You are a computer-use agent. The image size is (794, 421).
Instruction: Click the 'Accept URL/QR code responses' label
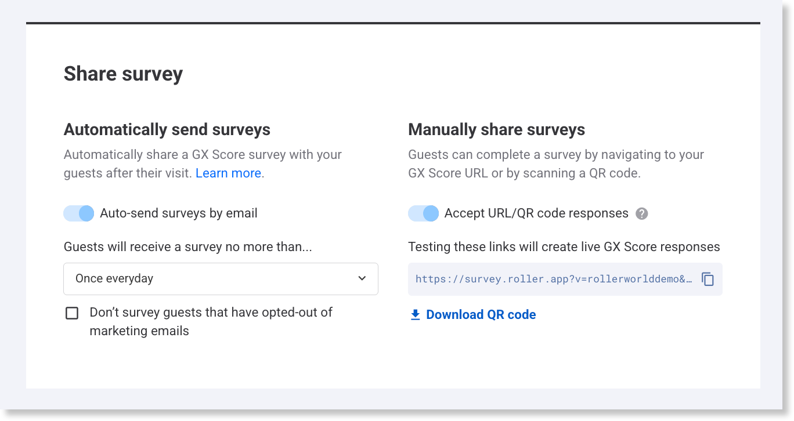tap(536, 213)
